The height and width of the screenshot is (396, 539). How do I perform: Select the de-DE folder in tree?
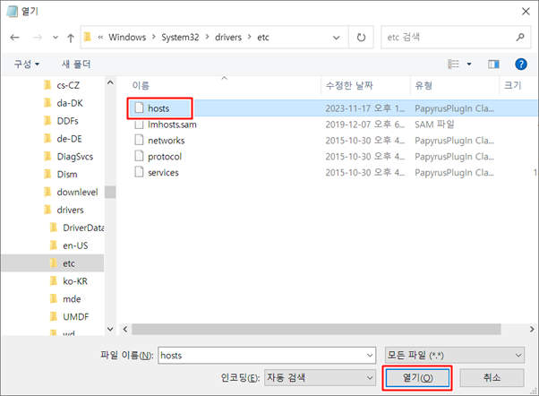coord(70,139)
